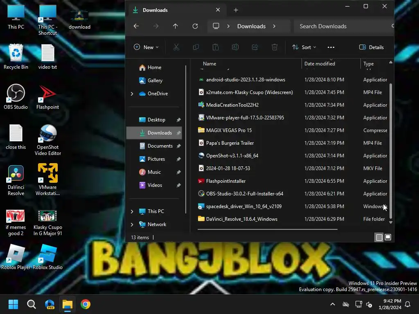Select DaVinci Resolve desktop icon
Image resolution: width=419 pixels, height=314 pixels.
tap(16, 180)
